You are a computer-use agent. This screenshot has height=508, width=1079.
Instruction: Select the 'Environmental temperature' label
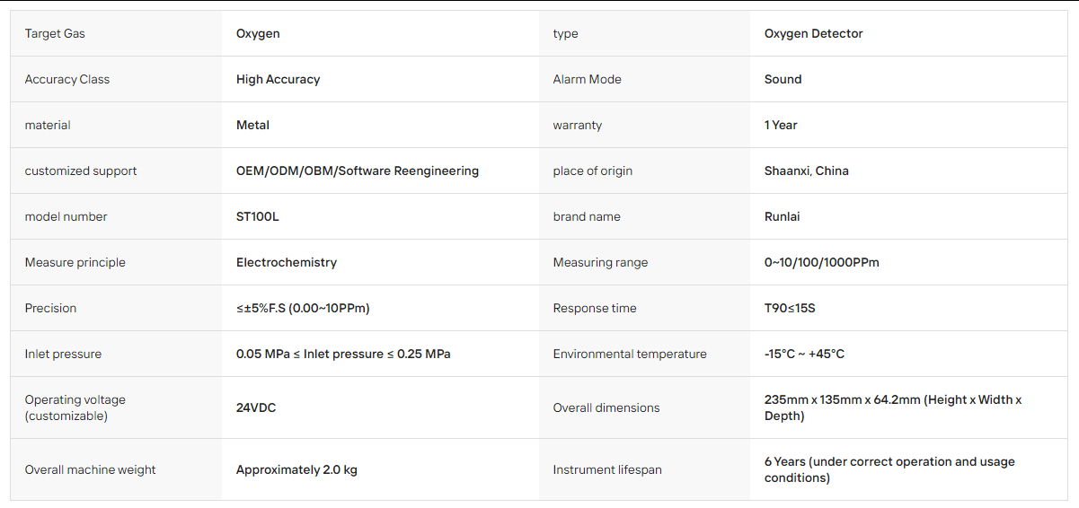pos(630,354)
